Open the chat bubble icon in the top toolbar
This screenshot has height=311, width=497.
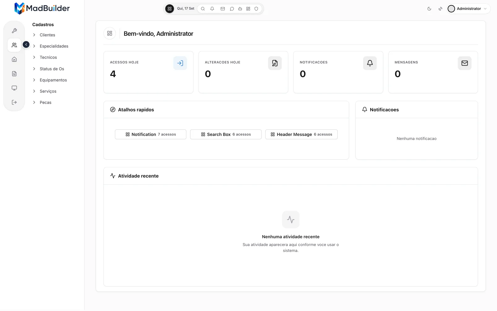pyautogui.click(x=232, y=9)
